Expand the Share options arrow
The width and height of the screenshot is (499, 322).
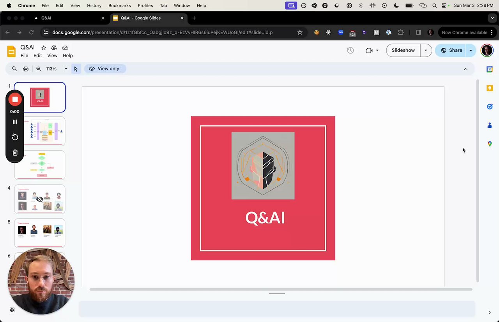point(471,50)
